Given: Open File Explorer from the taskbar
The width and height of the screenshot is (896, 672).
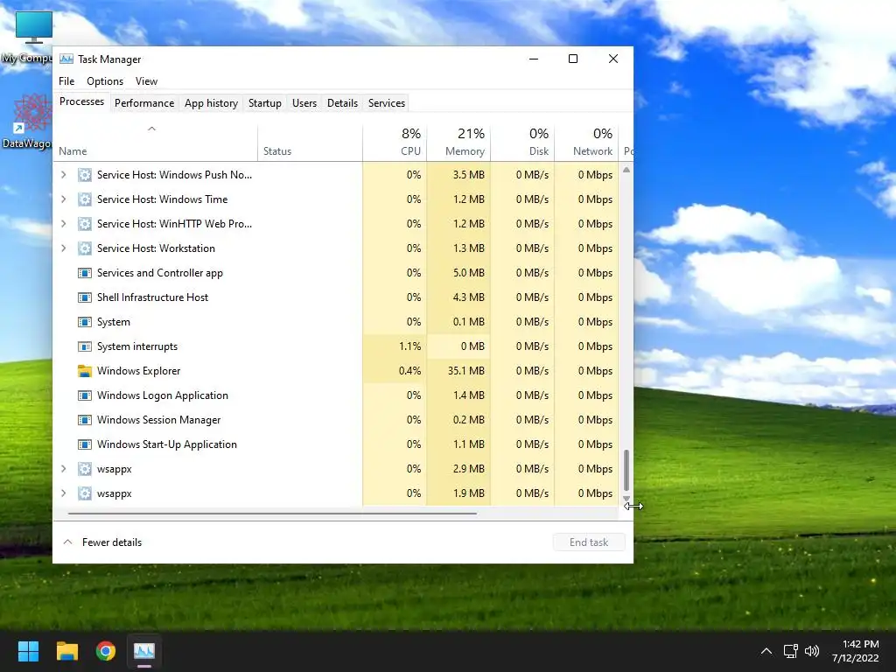Looking at the screenshot, I should [66, 651].
